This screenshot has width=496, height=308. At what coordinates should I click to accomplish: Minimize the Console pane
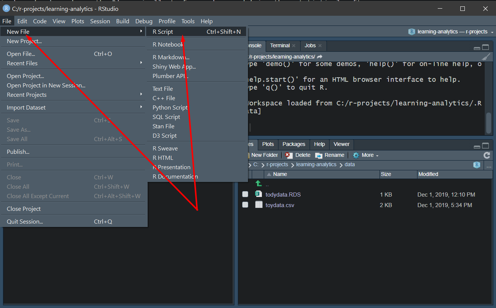[477, 48]
